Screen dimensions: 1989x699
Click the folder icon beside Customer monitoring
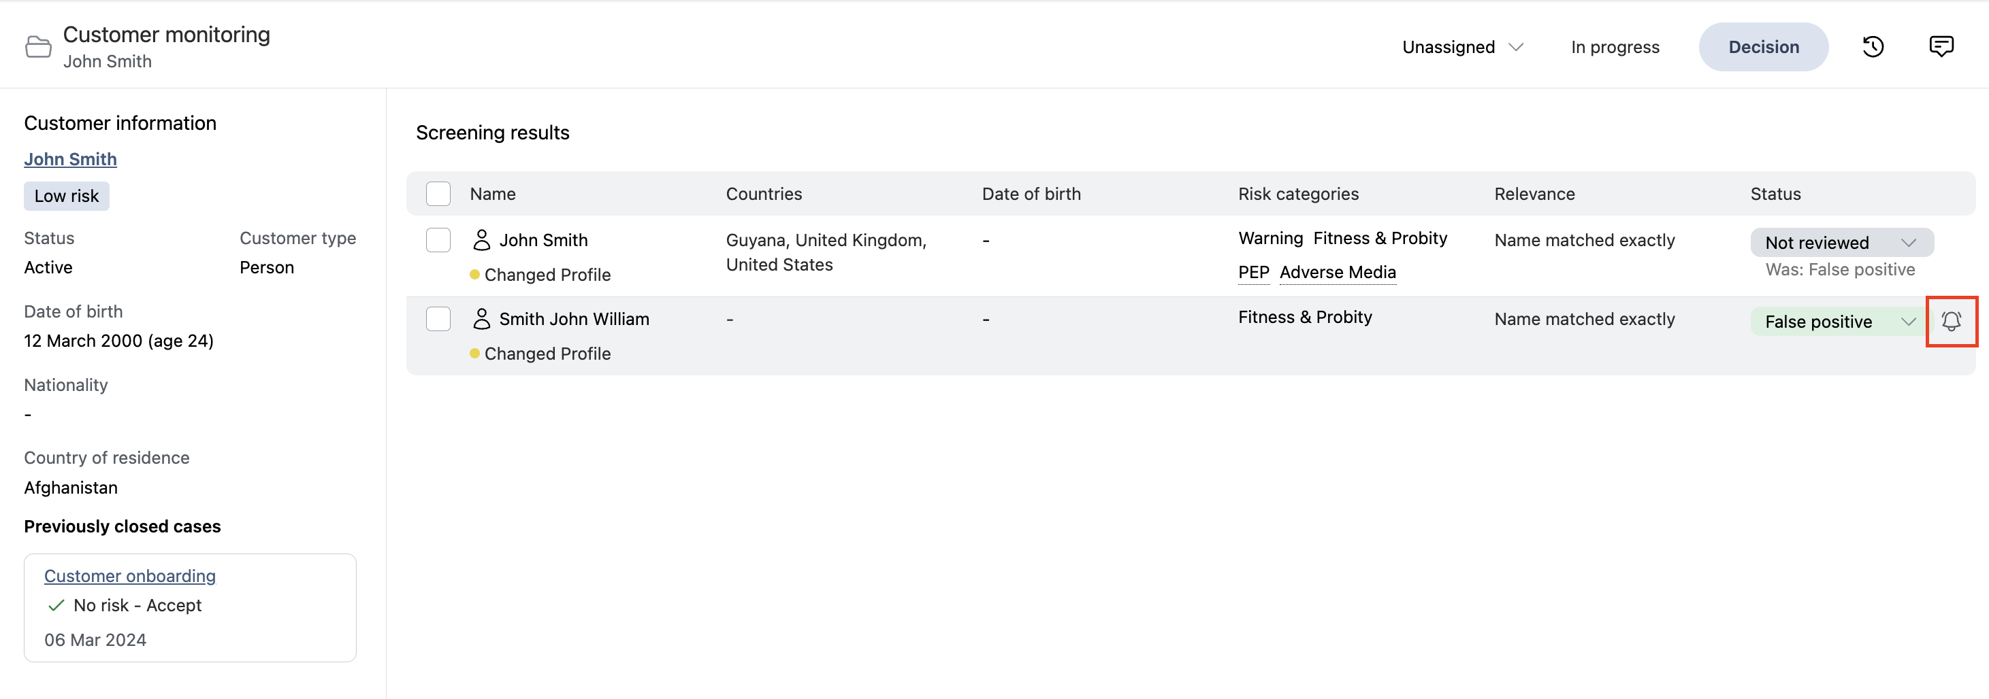pos(38,47)
